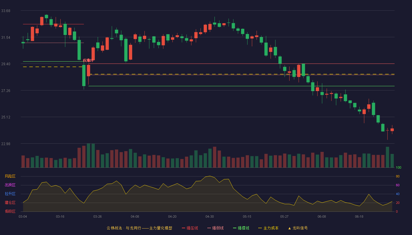Select the 出货区 zone label
The image size is (412, 235).
point(10,185)
